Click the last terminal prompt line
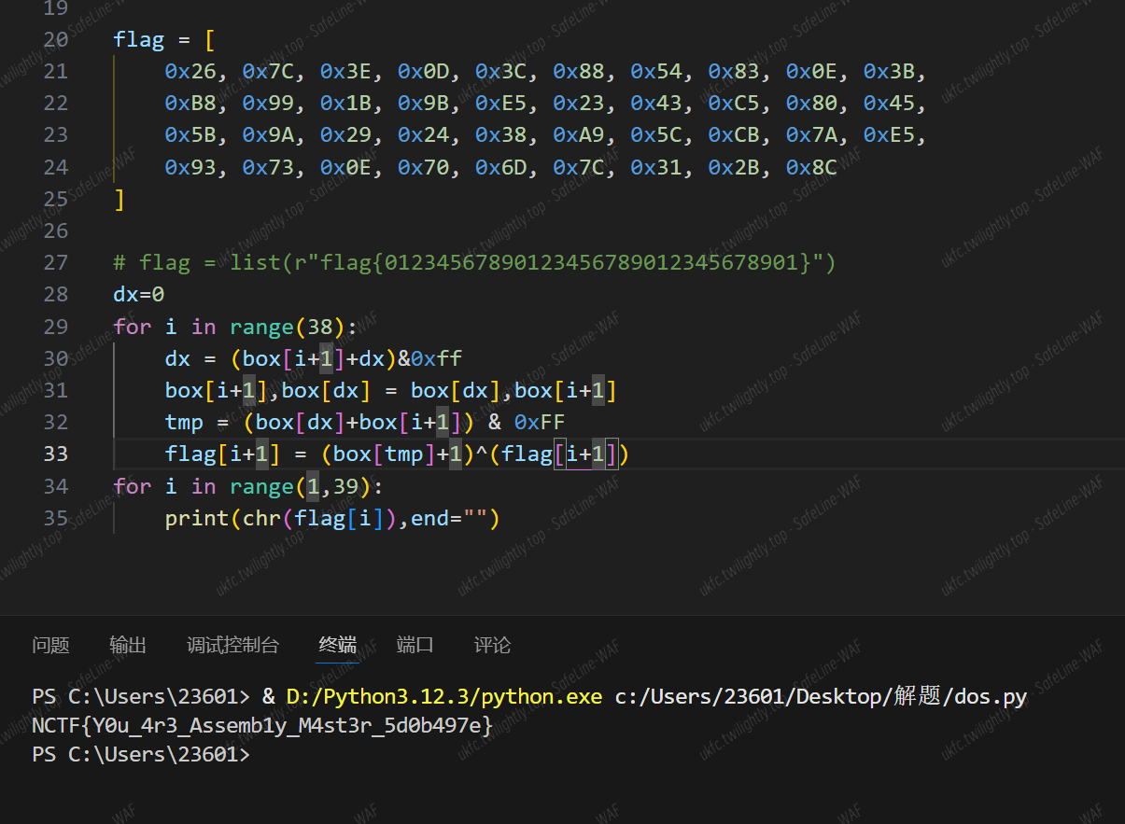The height and width of the screenshot is (824, 1125). (x=140, y=754)
